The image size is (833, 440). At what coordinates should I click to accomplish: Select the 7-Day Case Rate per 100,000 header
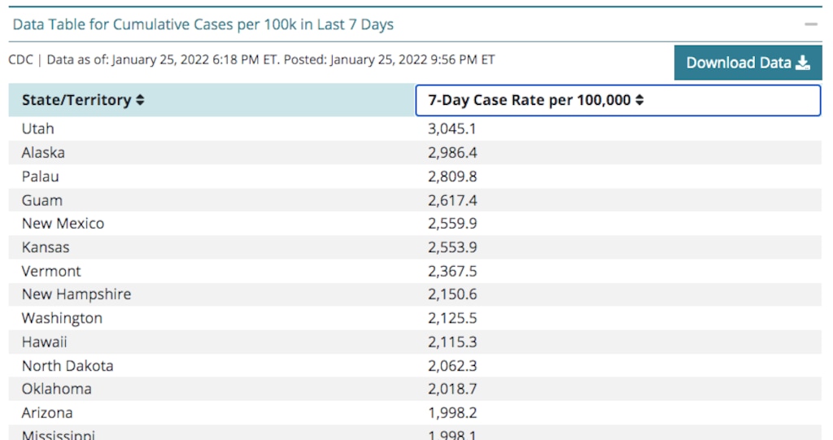[530, 100]
